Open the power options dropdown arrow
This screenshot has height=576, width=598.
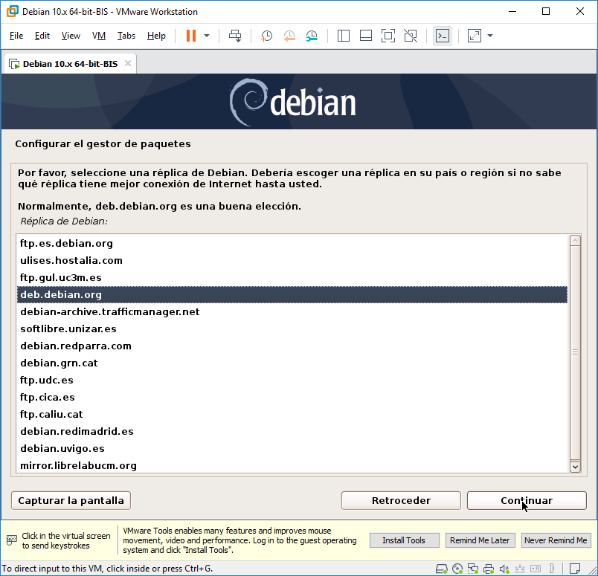click(x=207, y=36)
